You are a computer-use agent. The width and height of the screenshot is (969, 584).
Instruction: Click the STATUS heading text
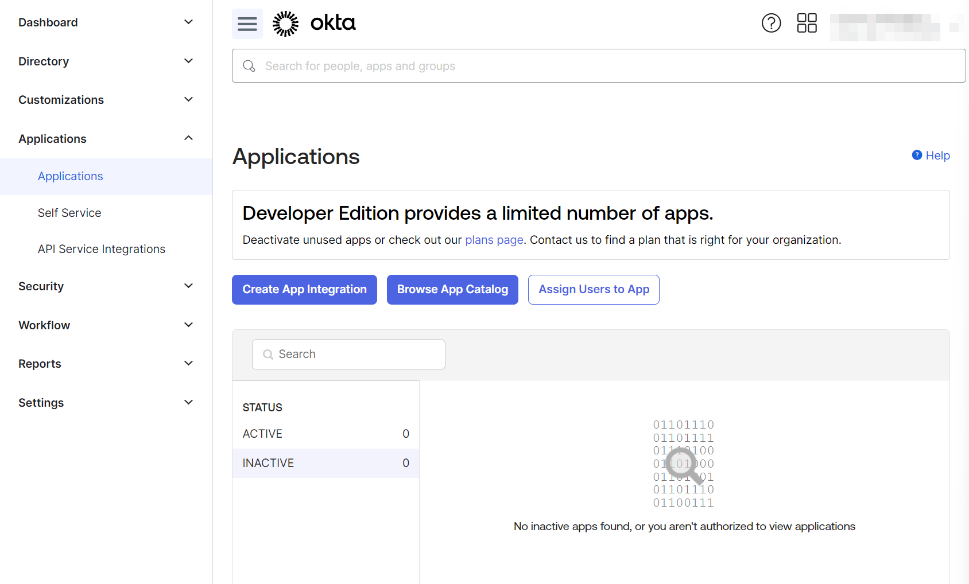(x=262, y=407)
